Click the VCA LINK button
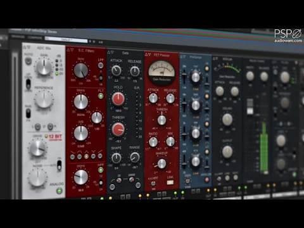This screenshot has height=228, width=304. point(227,178)
